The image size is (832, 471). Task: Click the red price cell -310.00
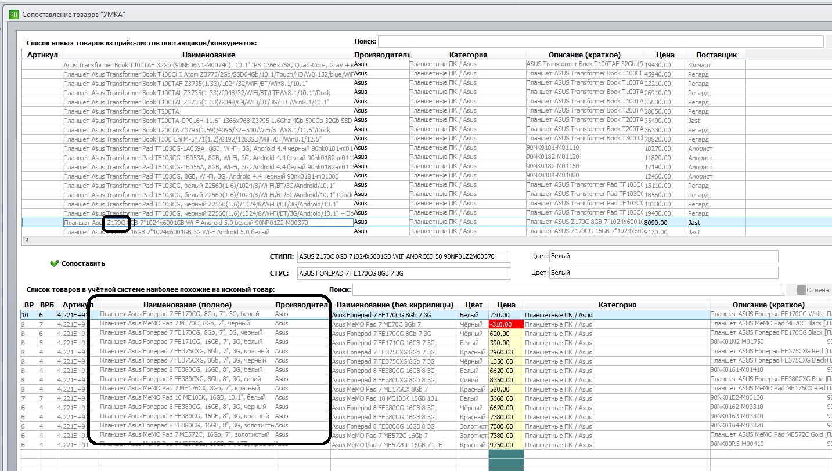click(x=506, y=324)
